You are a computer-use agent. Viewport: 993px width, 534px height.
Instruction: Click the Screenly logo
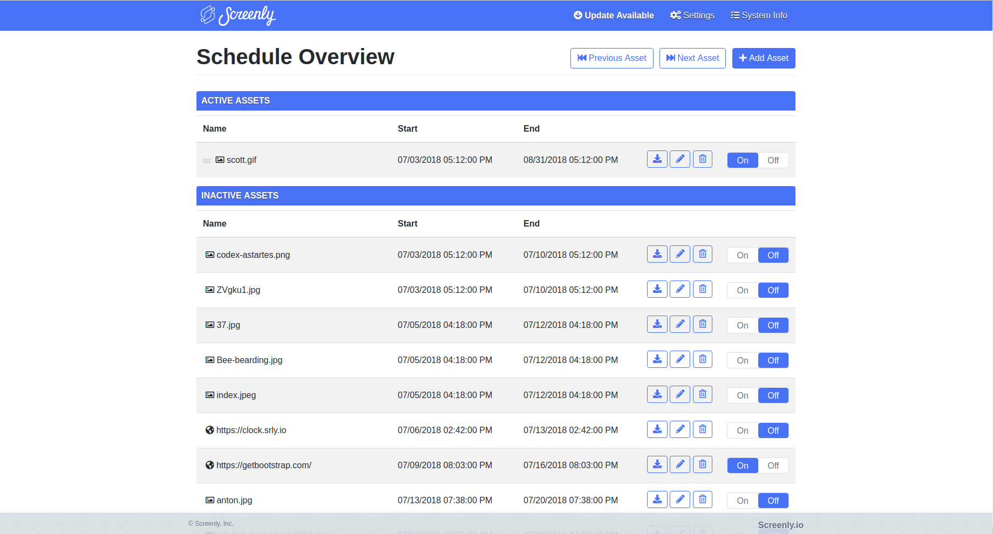pyautogui.click(x=237, y=15)
